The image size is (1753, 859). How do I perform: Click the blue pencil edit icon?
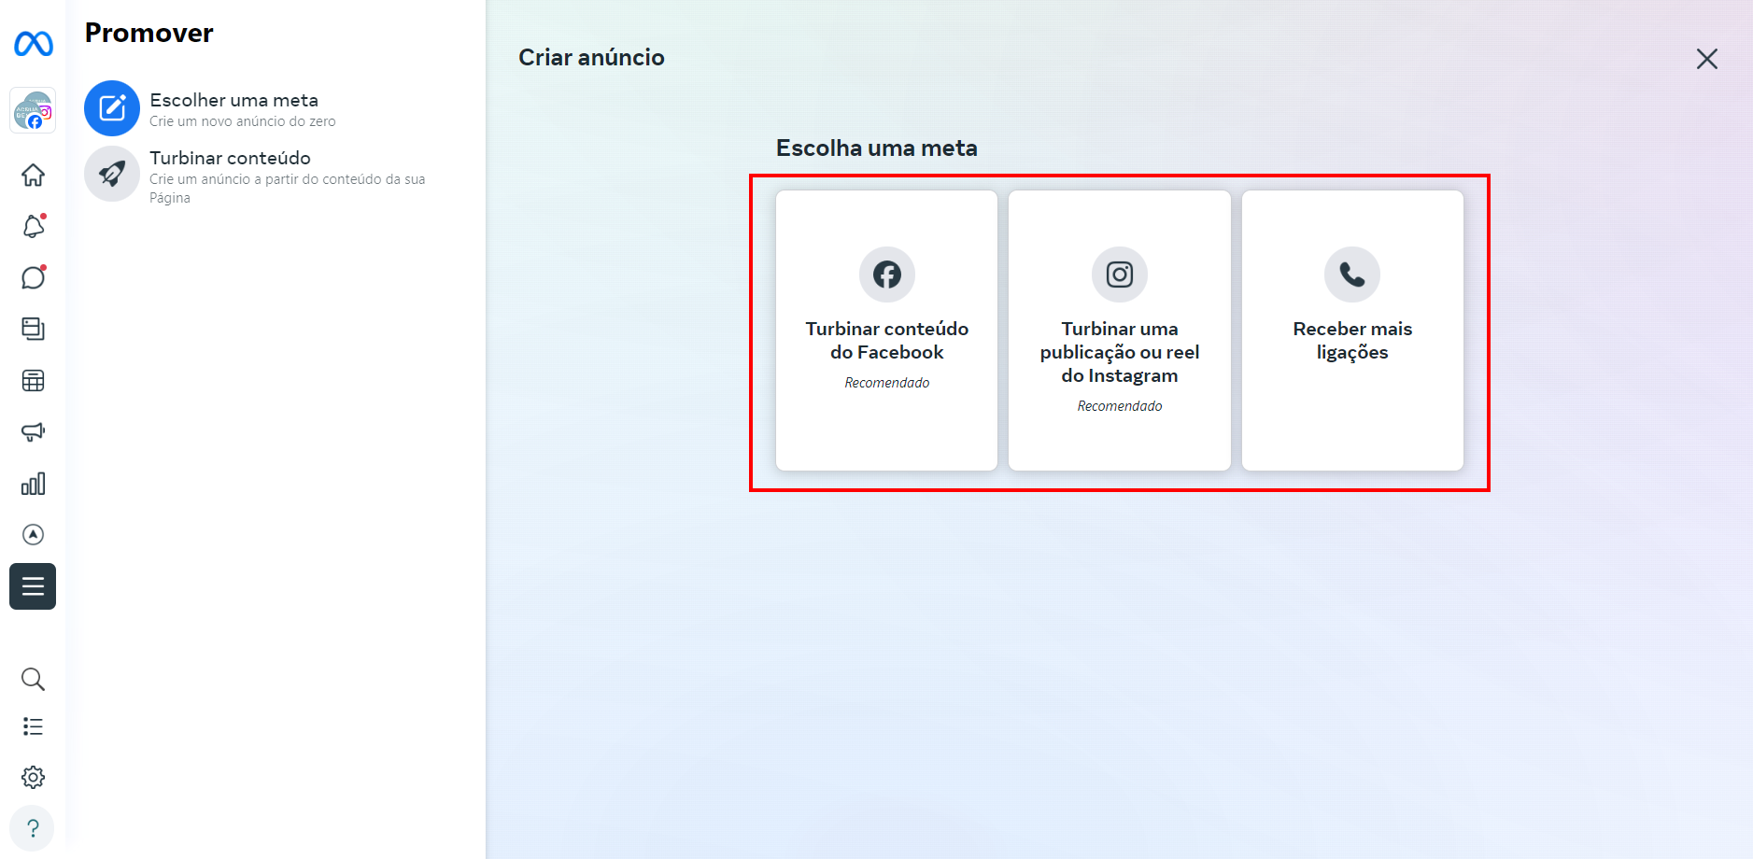coord(112,108)
